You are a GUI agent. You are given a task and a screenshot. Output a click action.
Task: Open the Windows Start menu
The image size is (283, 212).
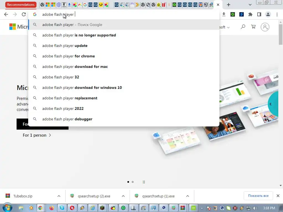pos(7,208)
